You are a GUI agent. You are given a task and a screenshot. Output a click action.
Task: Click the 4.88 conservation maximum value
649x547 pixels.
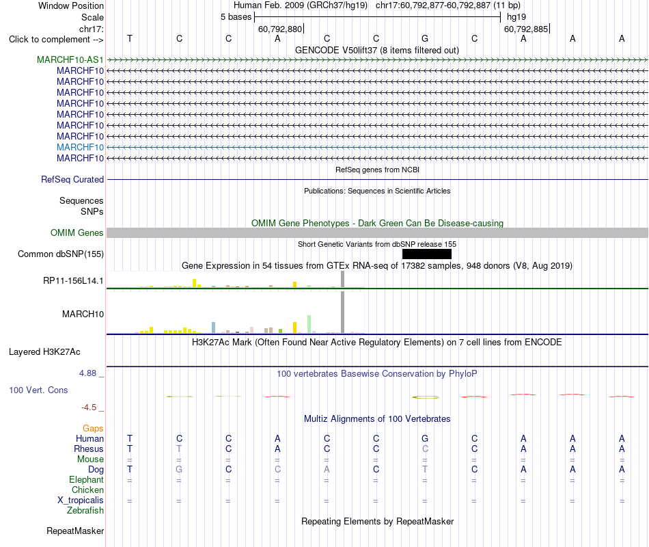87,373
